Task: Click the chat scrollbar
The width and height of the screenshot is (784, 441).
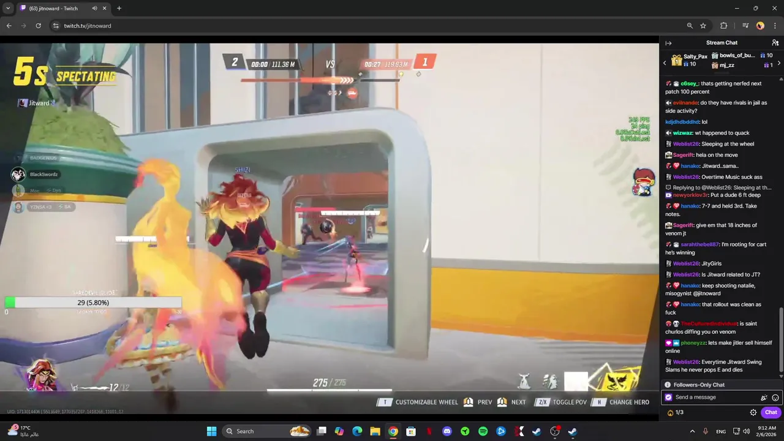Action: coord(781,340)
